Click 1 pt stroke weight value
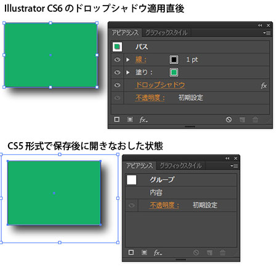Screen dimensions: 277x267 192,60
